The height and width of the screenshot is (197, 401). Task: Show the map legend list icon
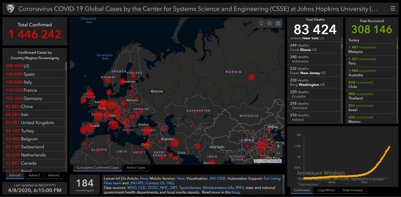tap(270, 23)
